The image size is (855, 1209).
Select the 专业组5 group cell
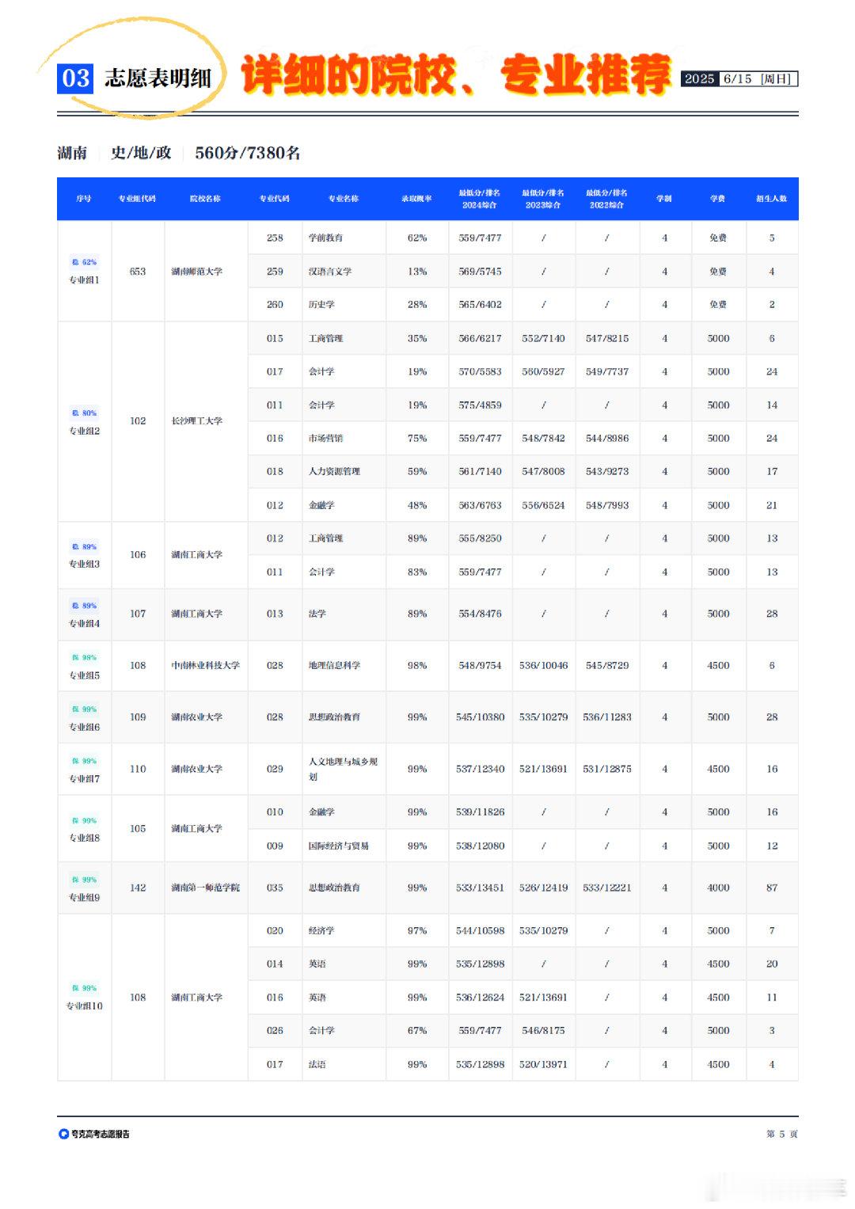(84, 666)
